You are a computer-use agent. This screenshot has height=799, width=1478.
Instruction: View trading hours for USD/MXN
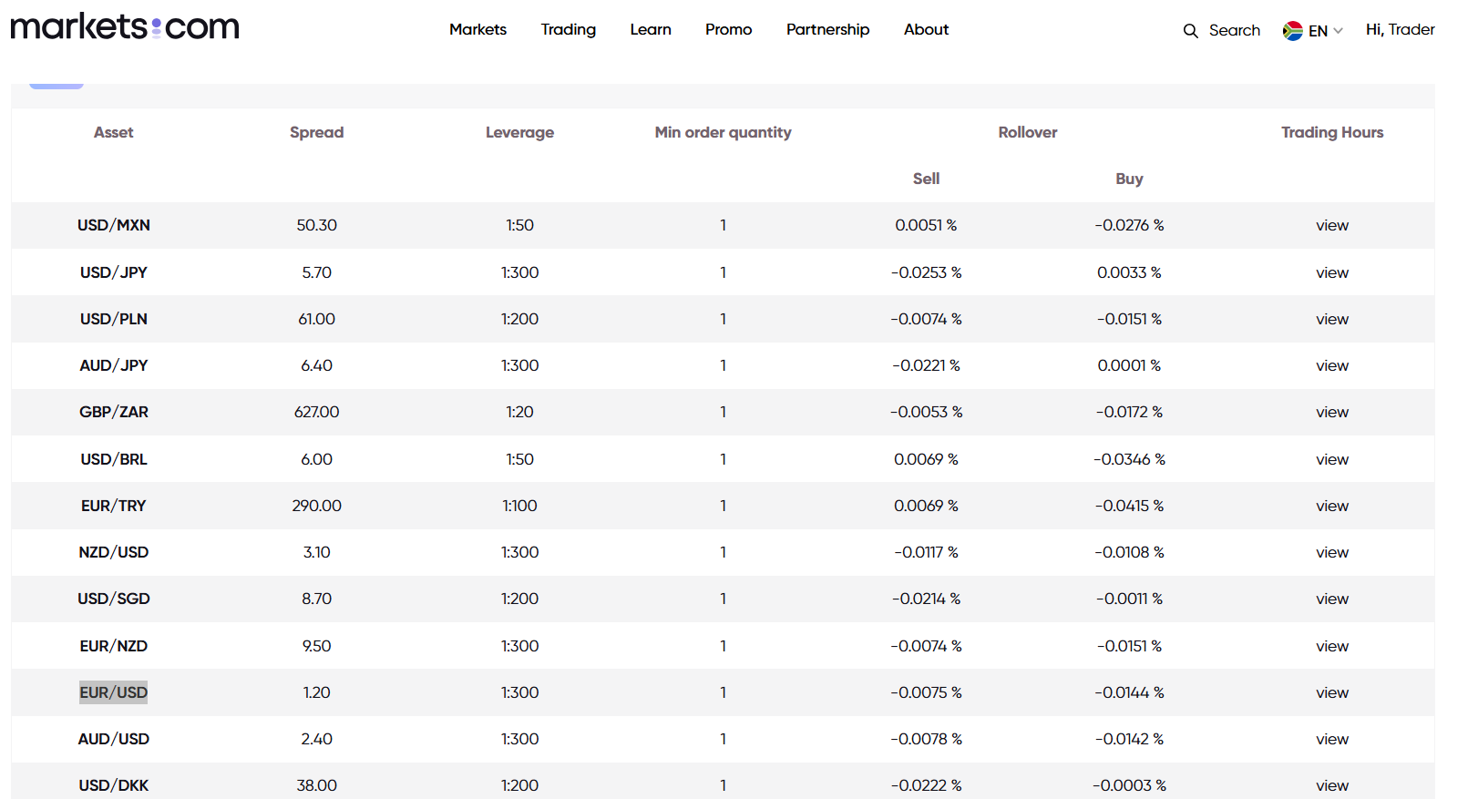point(1331,226)
